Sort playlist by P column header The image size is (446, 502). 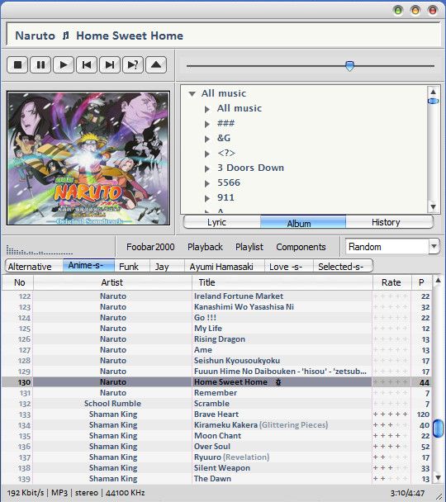(421, 282)
